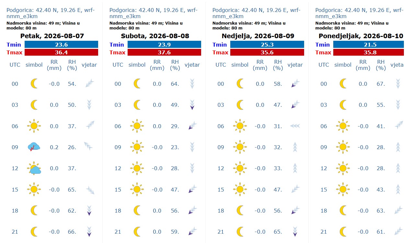Viewport: 411px width, 243px height.
Task: Click the blue Tmin 23.6 bar
Action: click(x=61, y=45)
